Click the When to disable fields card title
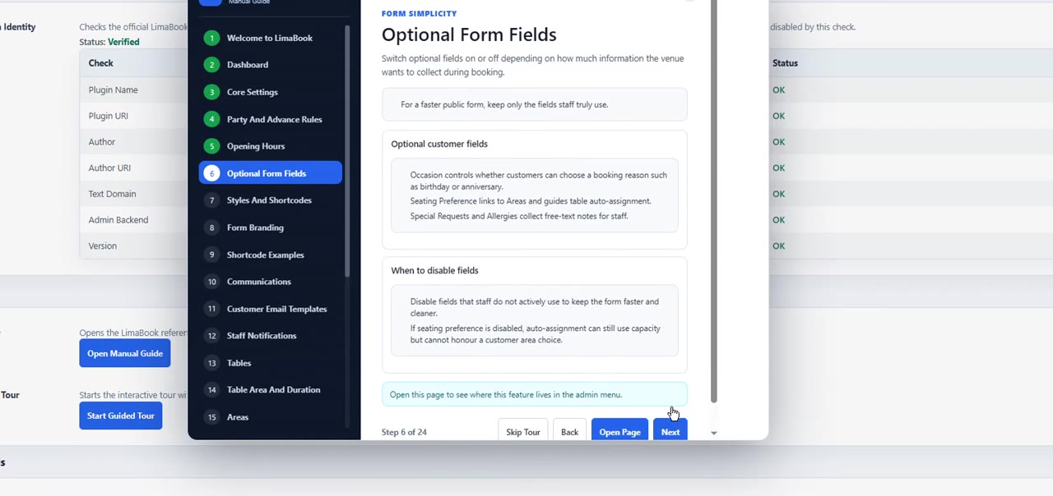 tap(434, 270)
